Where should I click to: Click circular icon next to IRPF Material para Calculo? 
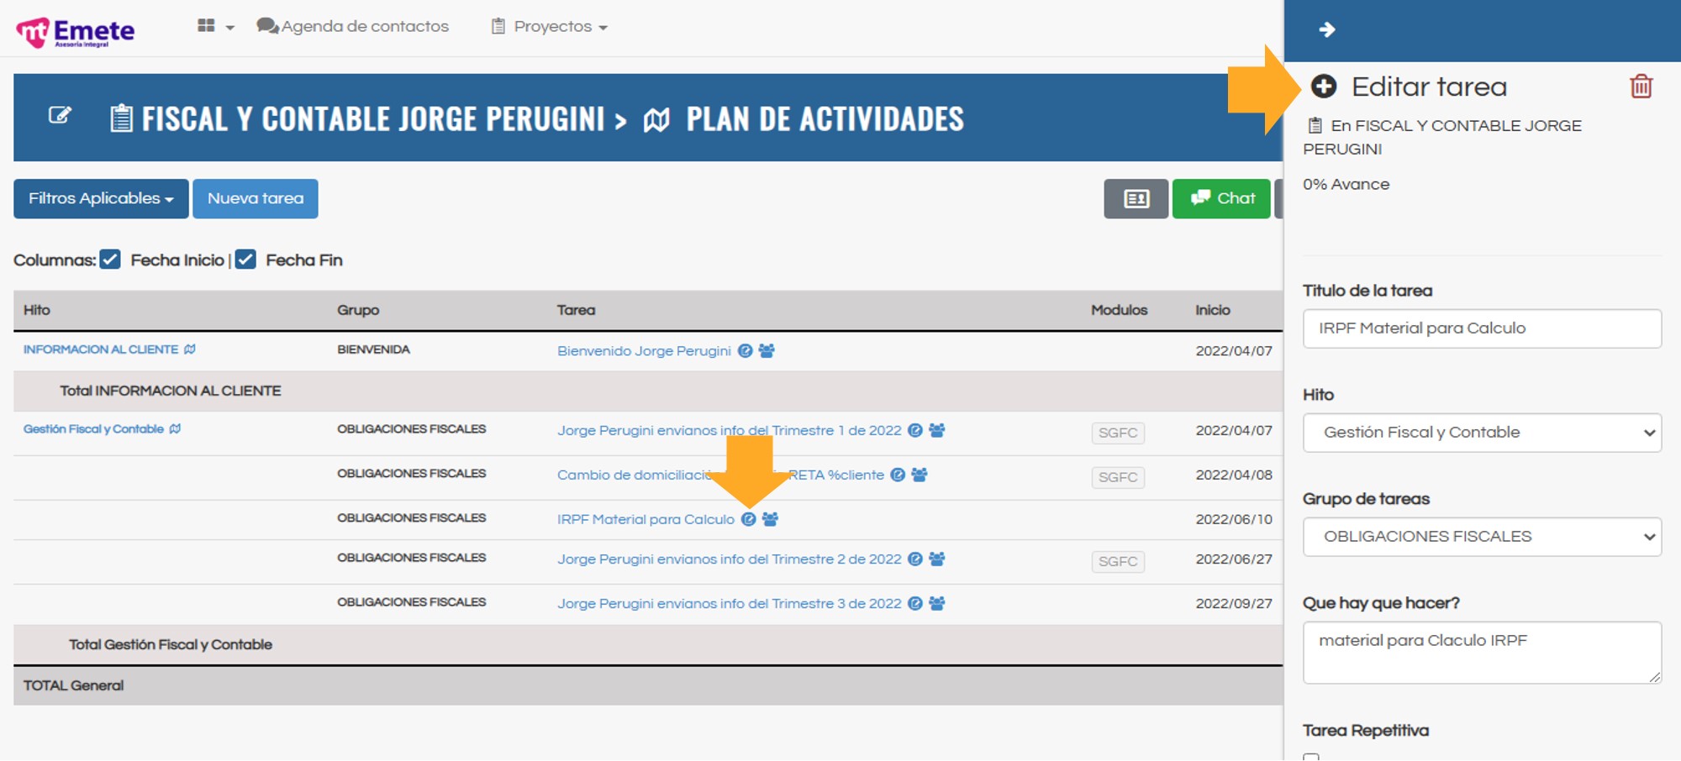point(748,520)
